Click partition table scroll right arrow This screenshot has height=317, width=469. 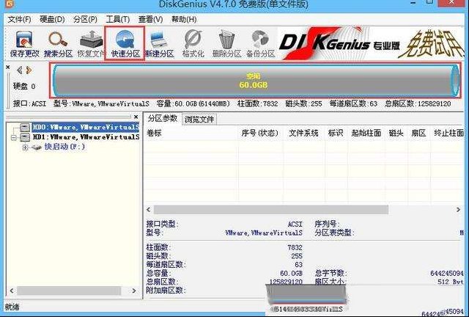pos(458,210)
